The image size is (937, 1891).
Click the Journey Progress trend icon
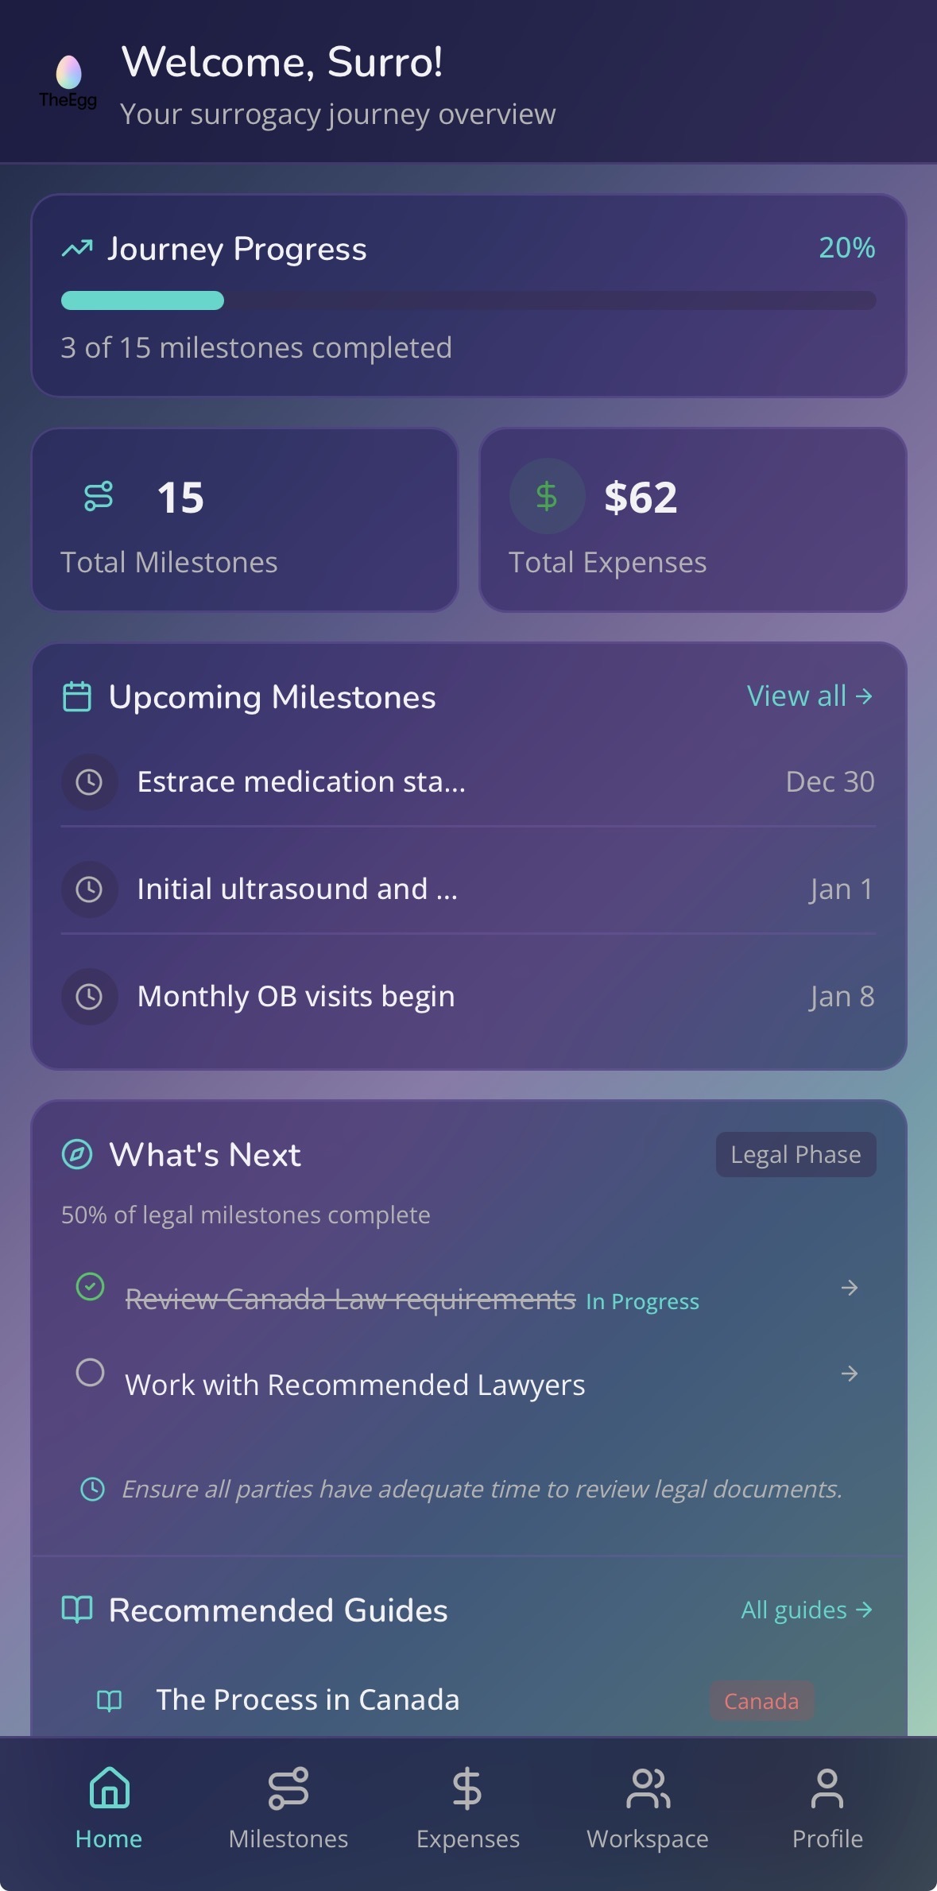coord(77,249)
